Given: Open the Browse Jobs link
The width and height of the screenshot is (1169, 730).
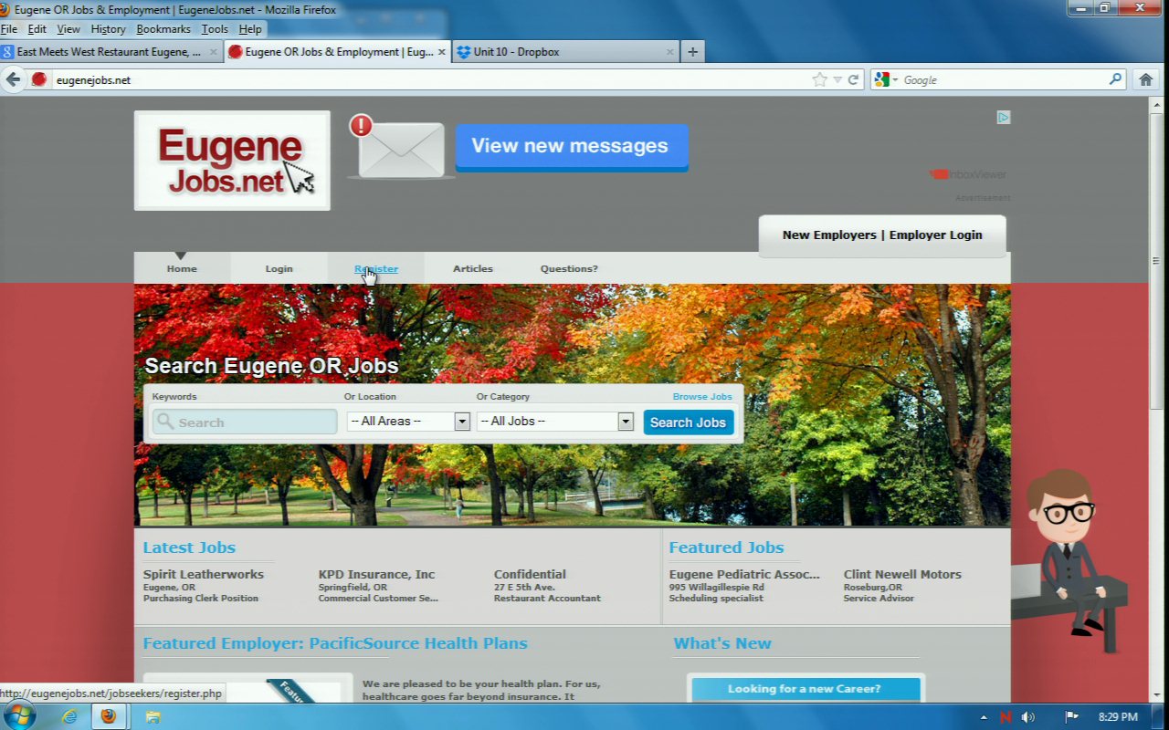Looking at the screenshot, I should [x=702, y=397].
